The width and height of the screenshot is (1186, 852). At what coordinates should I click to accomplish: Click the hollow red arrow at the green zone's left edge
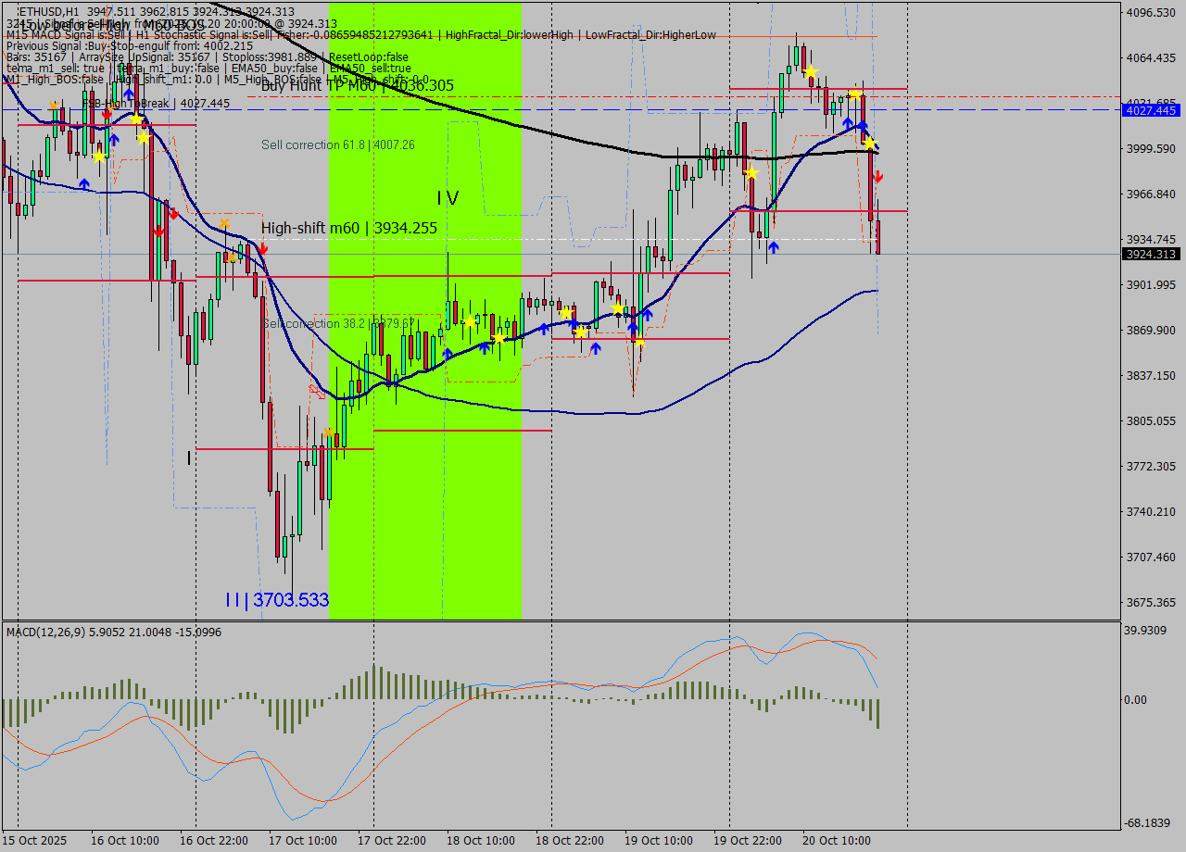click(x=318, y=393)
